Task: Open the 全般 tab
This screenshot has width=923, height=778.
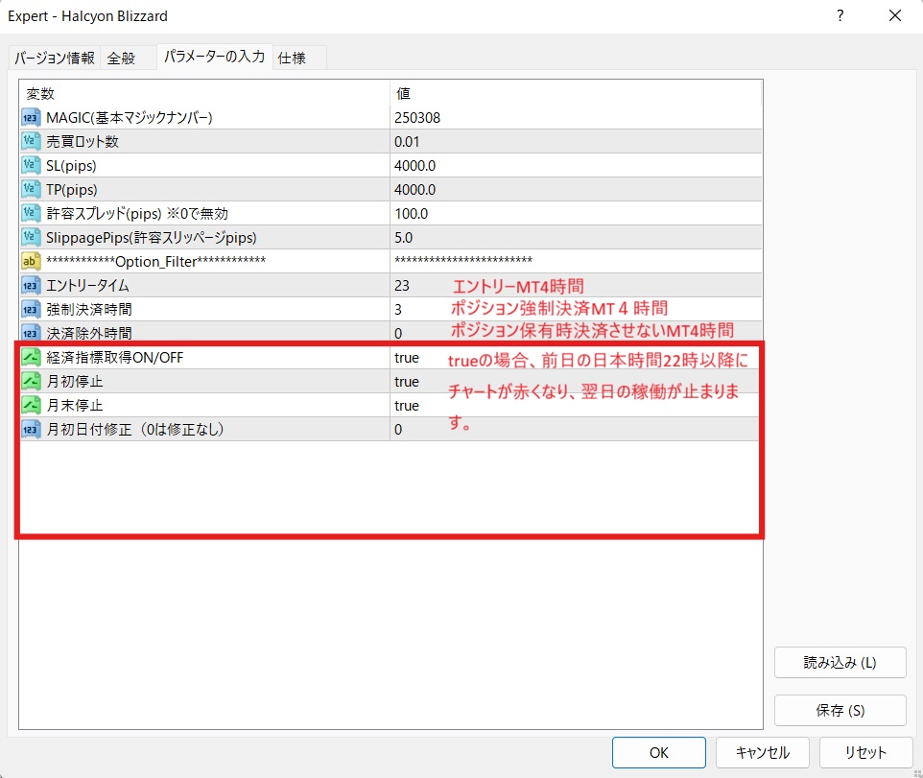Action: coord(121,58)
